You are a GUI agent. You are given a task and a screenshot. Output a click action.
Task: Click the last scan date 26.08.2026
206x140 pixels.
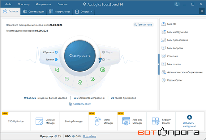coord(56,25)
